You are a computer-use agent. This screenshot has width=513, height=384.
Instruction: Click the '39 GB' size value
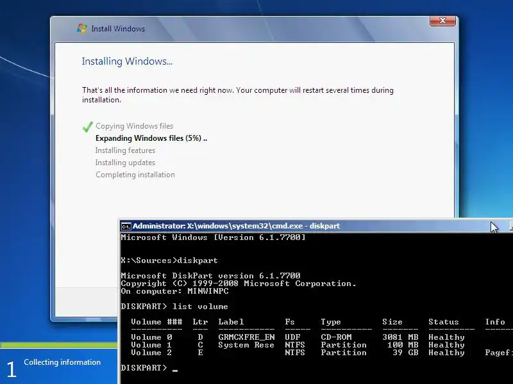coord(405,353)
